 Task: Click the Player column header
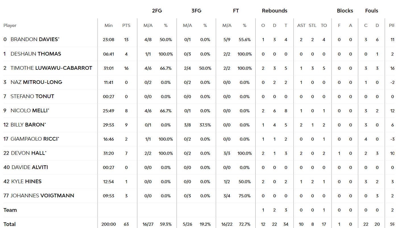coord(10,25)
